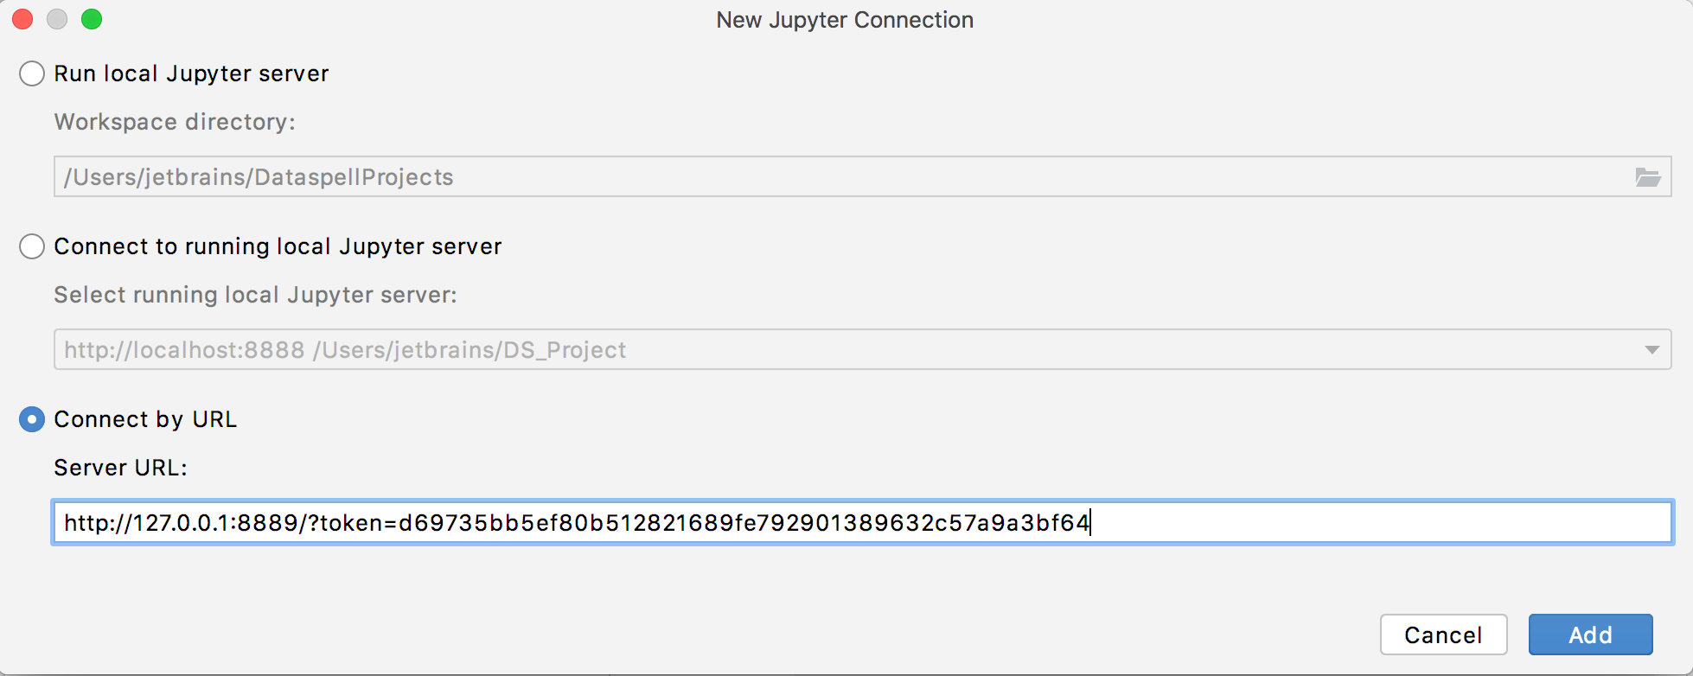Click the Select running local Jupyter server label
This screenshot has width=1693, height=676.
point(256,295)
